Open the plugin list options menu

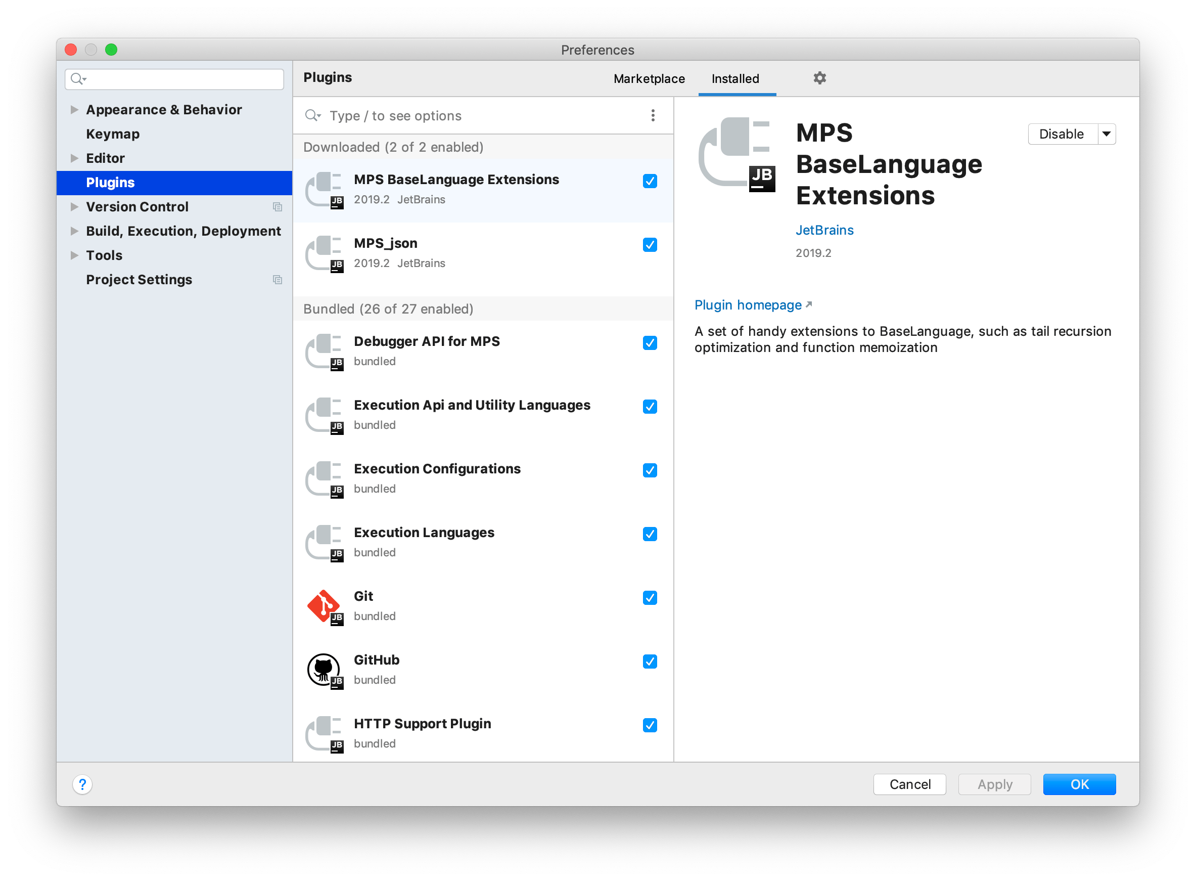[653, 115]
